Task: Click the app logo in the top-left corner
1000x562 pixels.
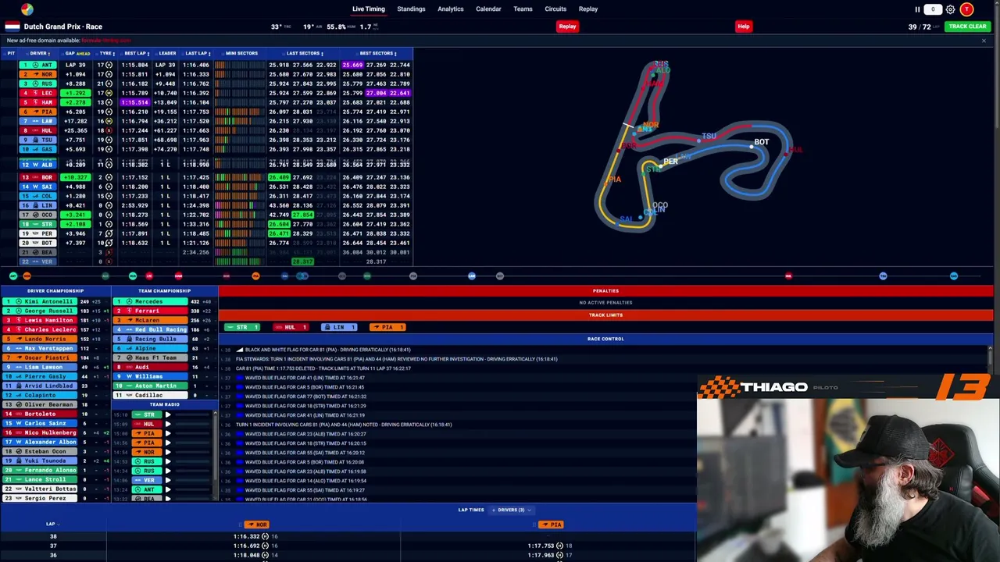Action: click(x=27, y=9)
